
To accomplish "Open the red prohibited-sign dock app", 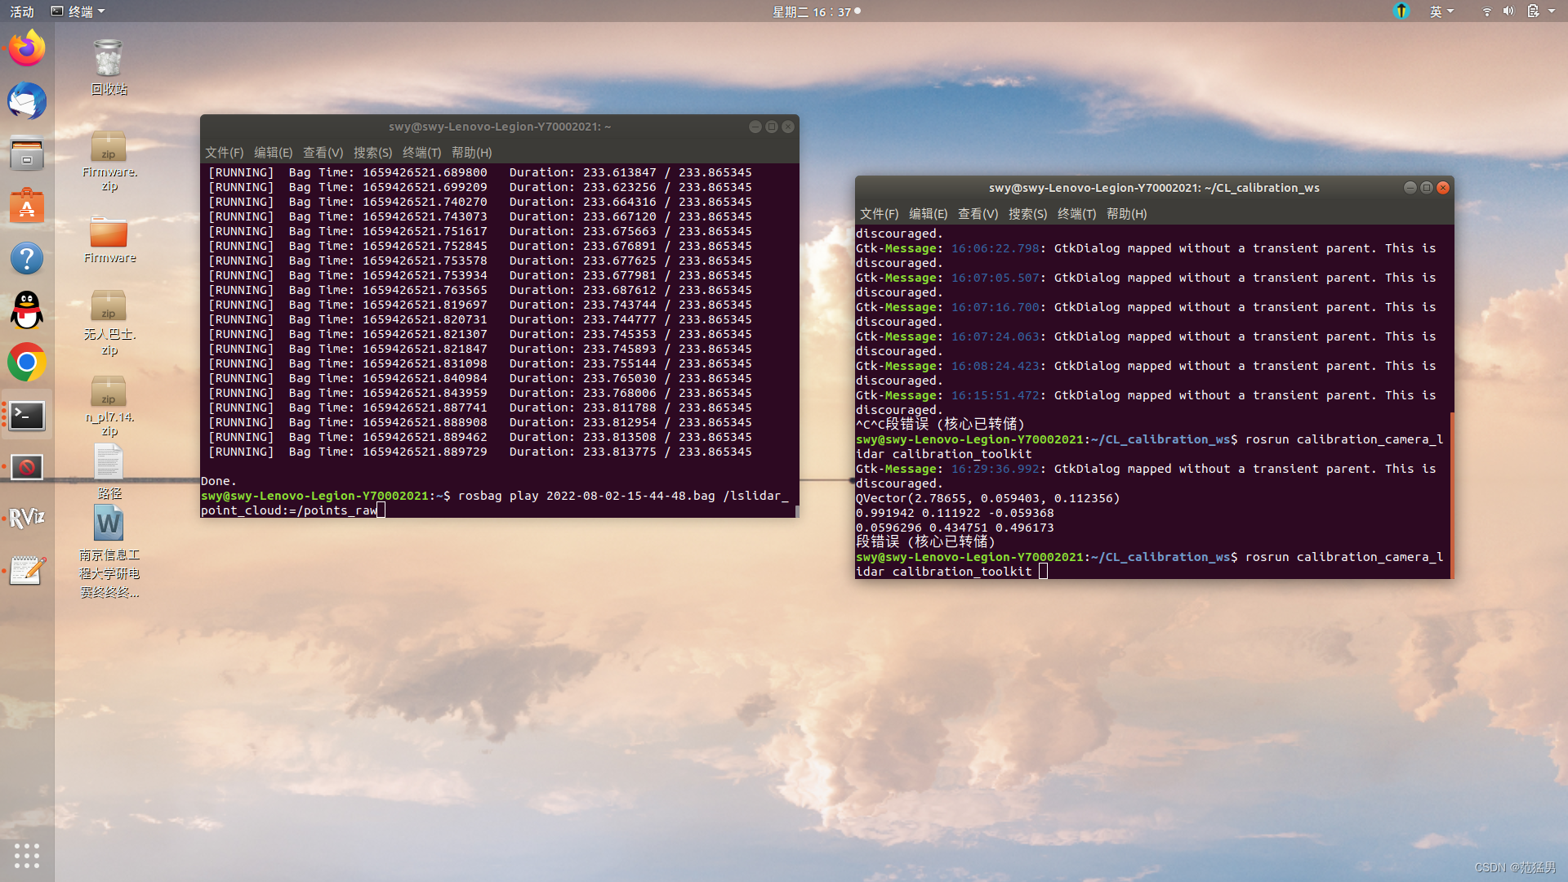I will pyautogui.click(x=27, y=467).
